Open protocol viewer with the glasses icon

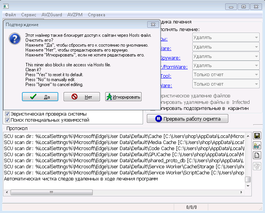(257, 146)
